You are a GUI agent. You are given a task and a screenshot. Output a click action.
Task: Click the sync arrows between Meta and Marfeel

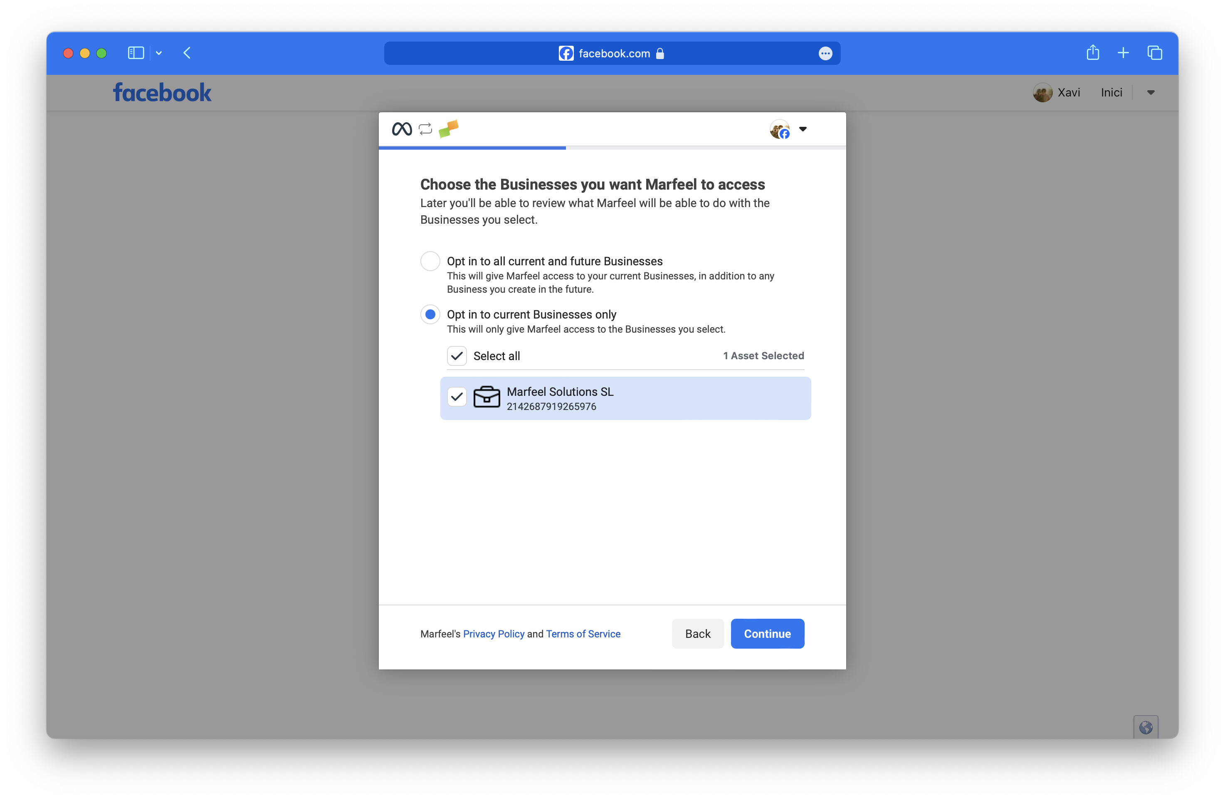pyautogui.click(x=425, y=129)
